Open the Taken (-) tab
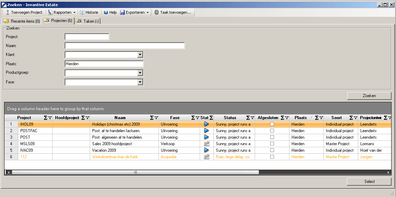396x197 pixels. pyautogui.click(x=88, y=21)
